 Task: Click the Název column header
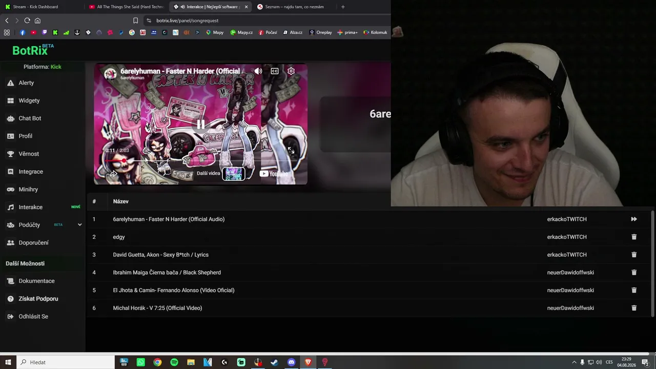(x=121, y=201)
